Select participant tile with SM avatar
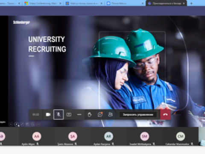Image resolution: width=205 pixels, height=154 pixels. (x=144, y=136)
